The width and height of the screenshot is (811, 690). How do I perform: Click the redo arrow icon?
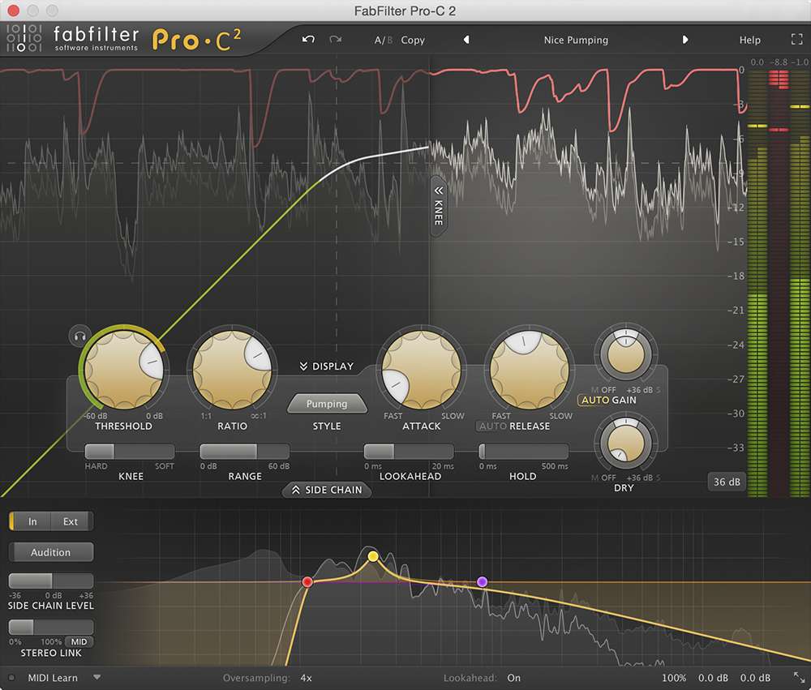pos(335,40)
